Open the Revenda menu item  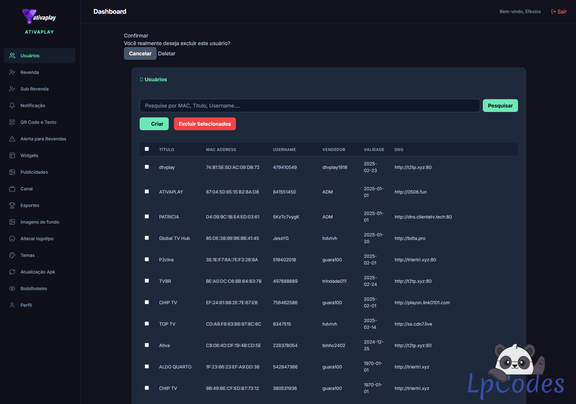point(30,72)
